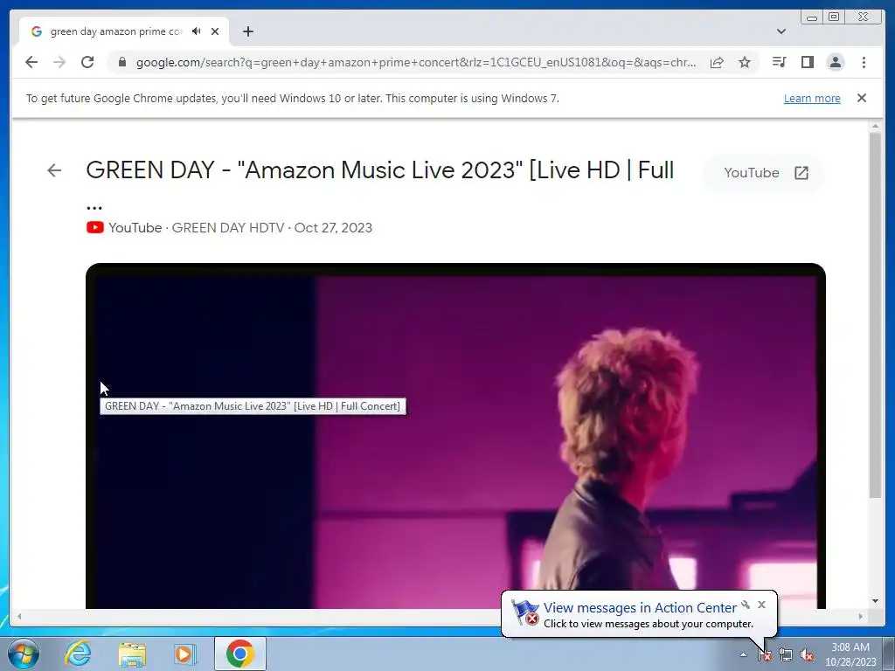895x671 pixels.
Task: Click the red YouTube logo icon
Action: coord(94,228)
